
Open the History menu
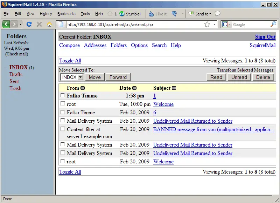tap(46, 14)
